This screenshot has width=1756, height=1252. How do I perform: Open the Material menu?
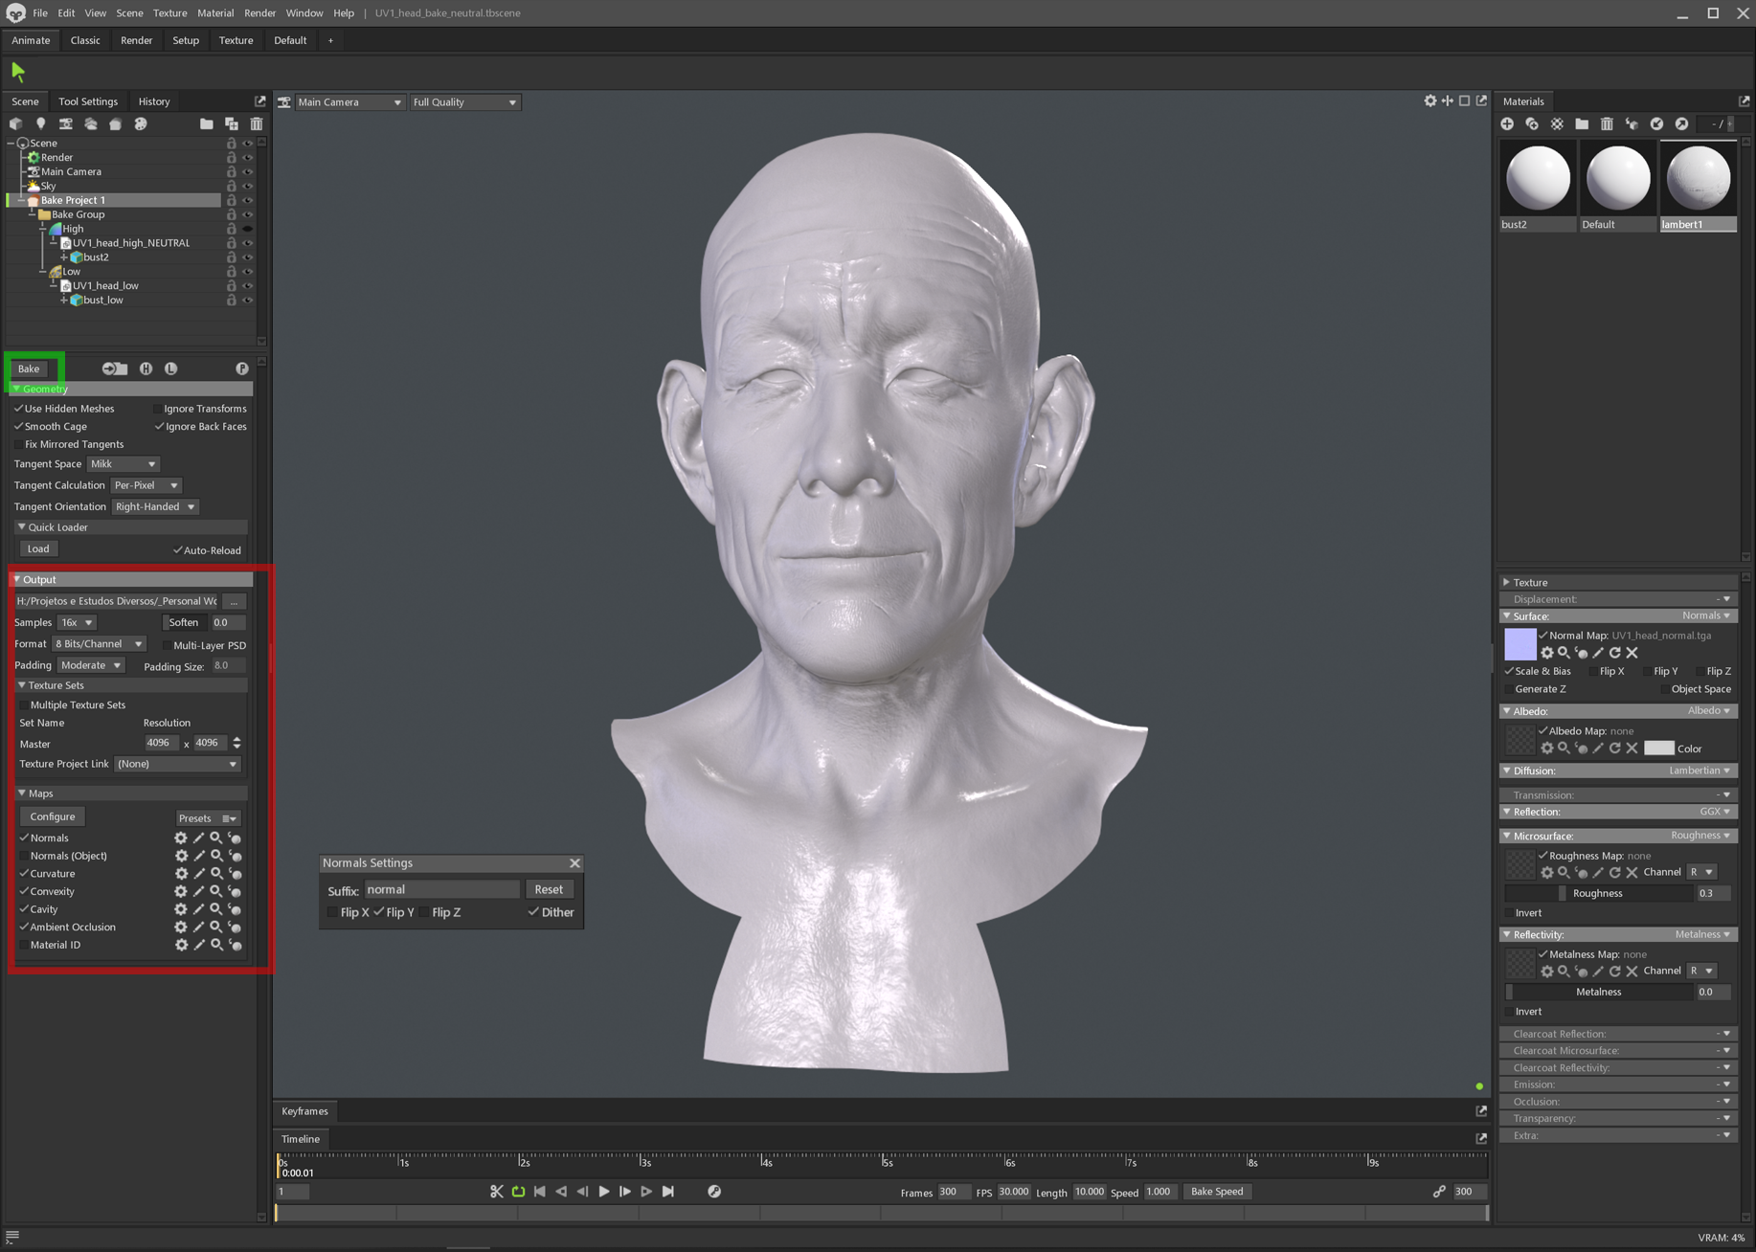click(x=214, y=12)
